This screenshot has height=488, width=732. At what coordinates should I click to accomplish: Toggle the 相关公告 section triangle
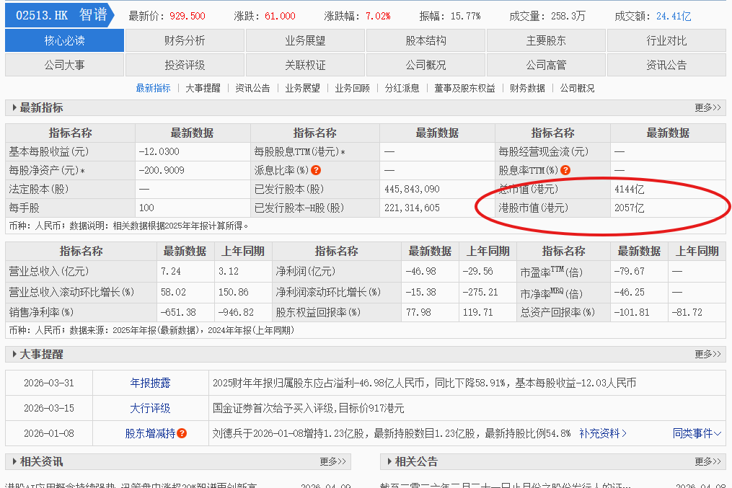390,461
